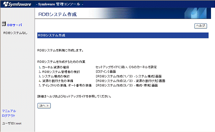This screenshot has width=215, height=132.
Task: Click the RDBシステムを新規に作成します sentence
Action: (x=60, y=50)
